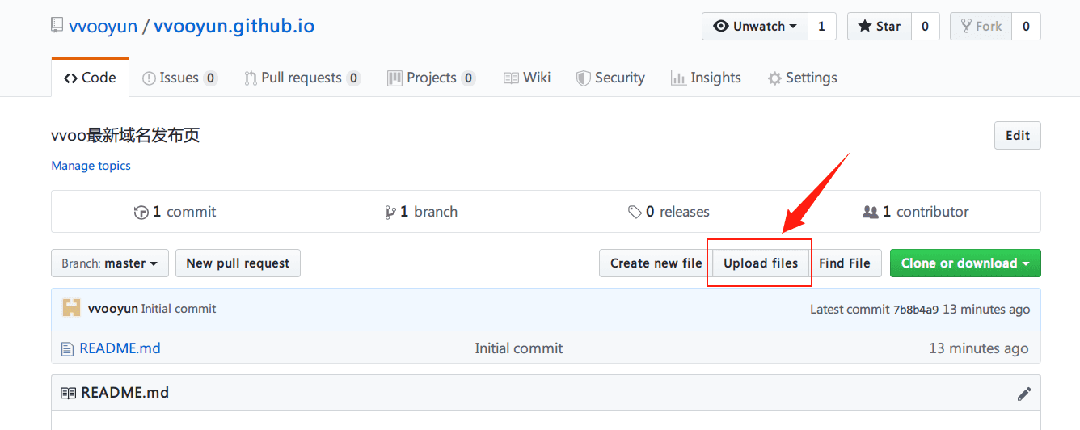Click the vvooyun avatar in the commit row
This screenshot has width=1080, height=430.
pos(71,308)
